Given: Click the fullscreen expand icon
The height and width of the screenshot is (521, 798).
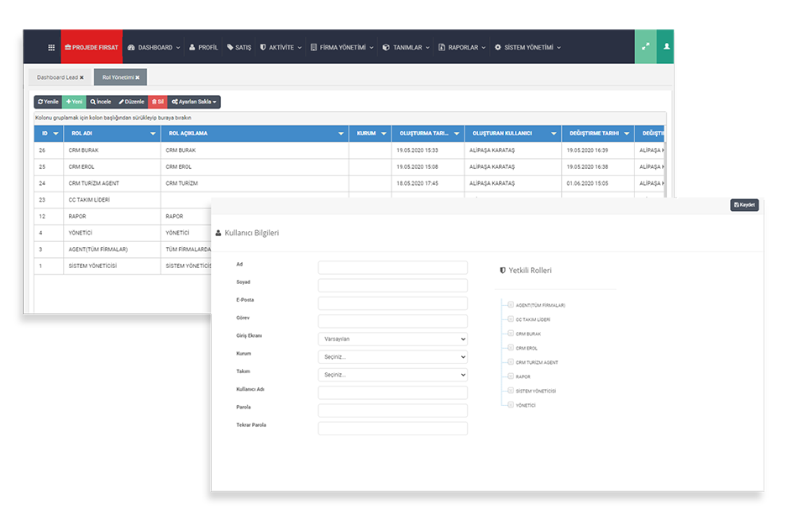Looking at the screenshot, I should (x=645, y=47).
